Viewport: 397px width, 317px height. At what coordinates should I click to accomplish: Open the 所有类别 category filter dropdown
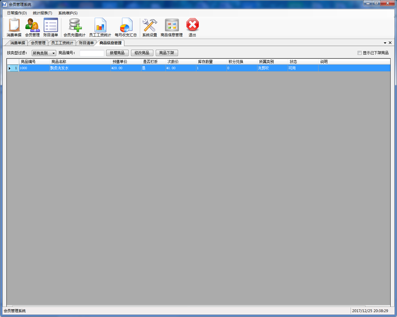pyautogui.click(x=44, y=53)
